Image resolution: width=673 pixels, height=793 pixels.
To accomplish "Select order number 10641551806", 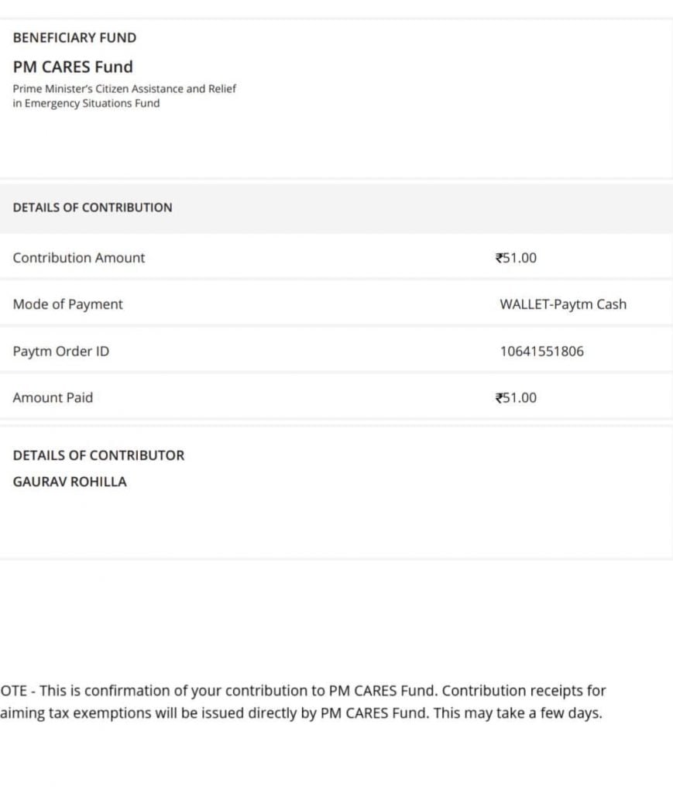I will coord(542,352).
